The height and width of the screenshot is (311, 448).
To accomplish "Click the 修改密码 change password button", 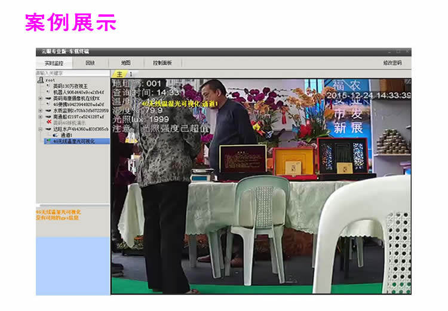I will 392,63.
